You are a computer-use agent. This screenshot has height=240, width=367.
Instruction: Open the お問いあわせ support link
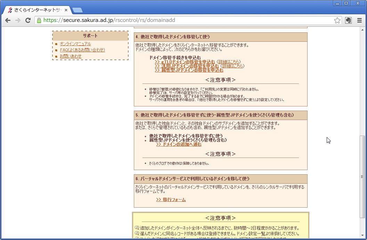(x=71, y=56)
